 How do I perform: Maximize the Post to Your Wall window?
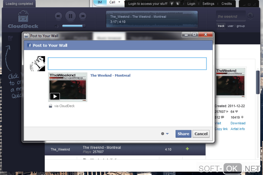[x=194, y=34]
